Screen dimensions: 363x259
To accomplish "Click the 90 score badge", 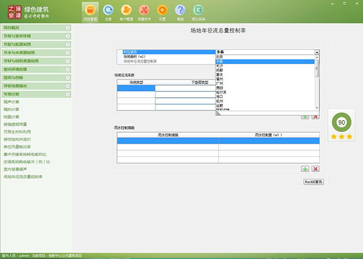I will pos(341,122).
